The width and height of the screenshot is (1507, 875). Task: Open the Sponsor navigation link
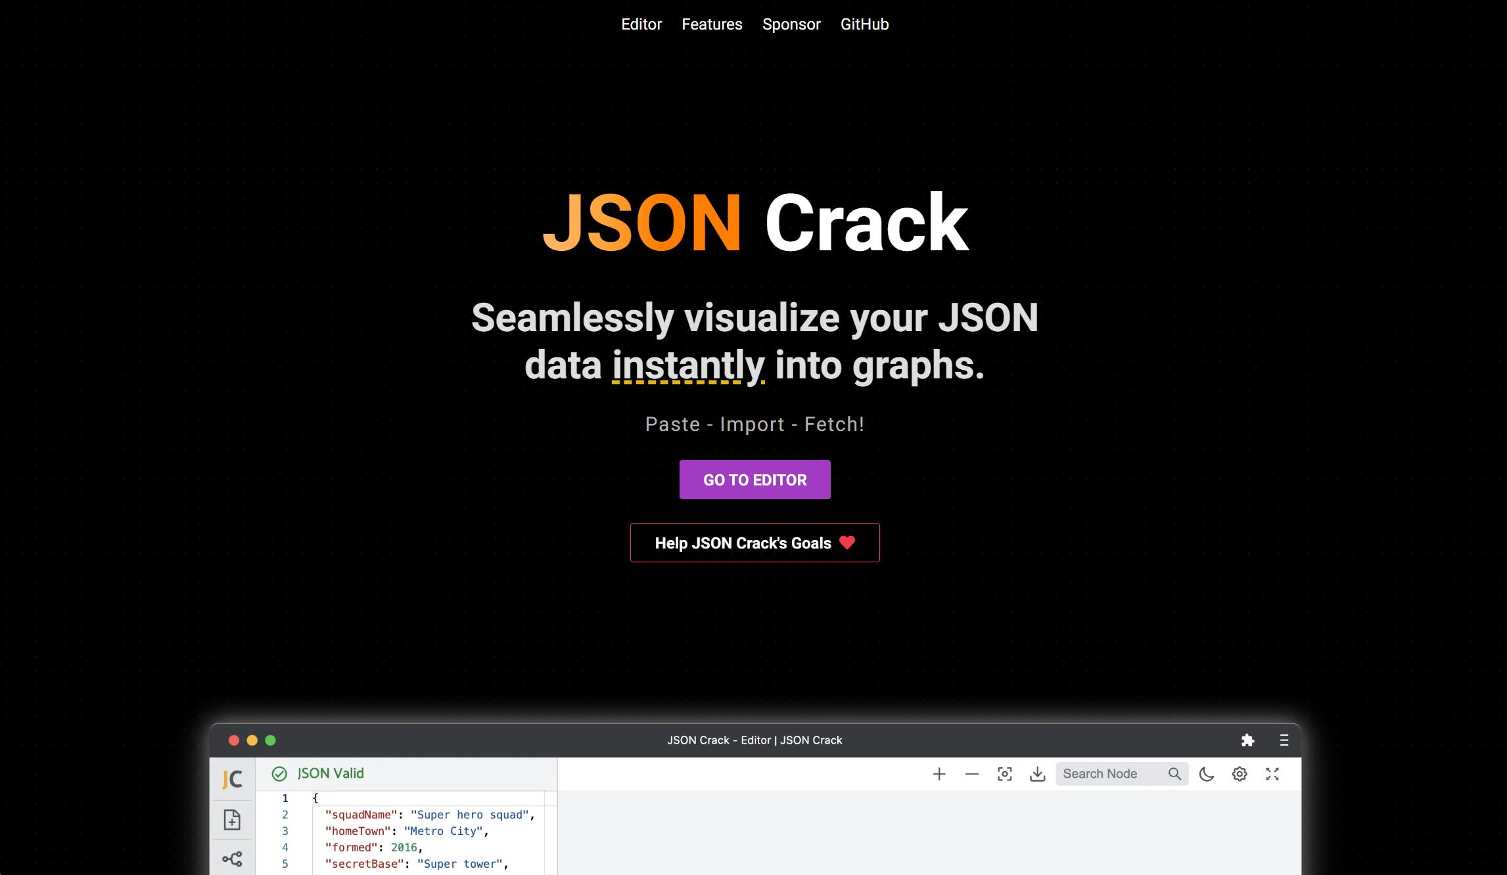pos(791,24)
